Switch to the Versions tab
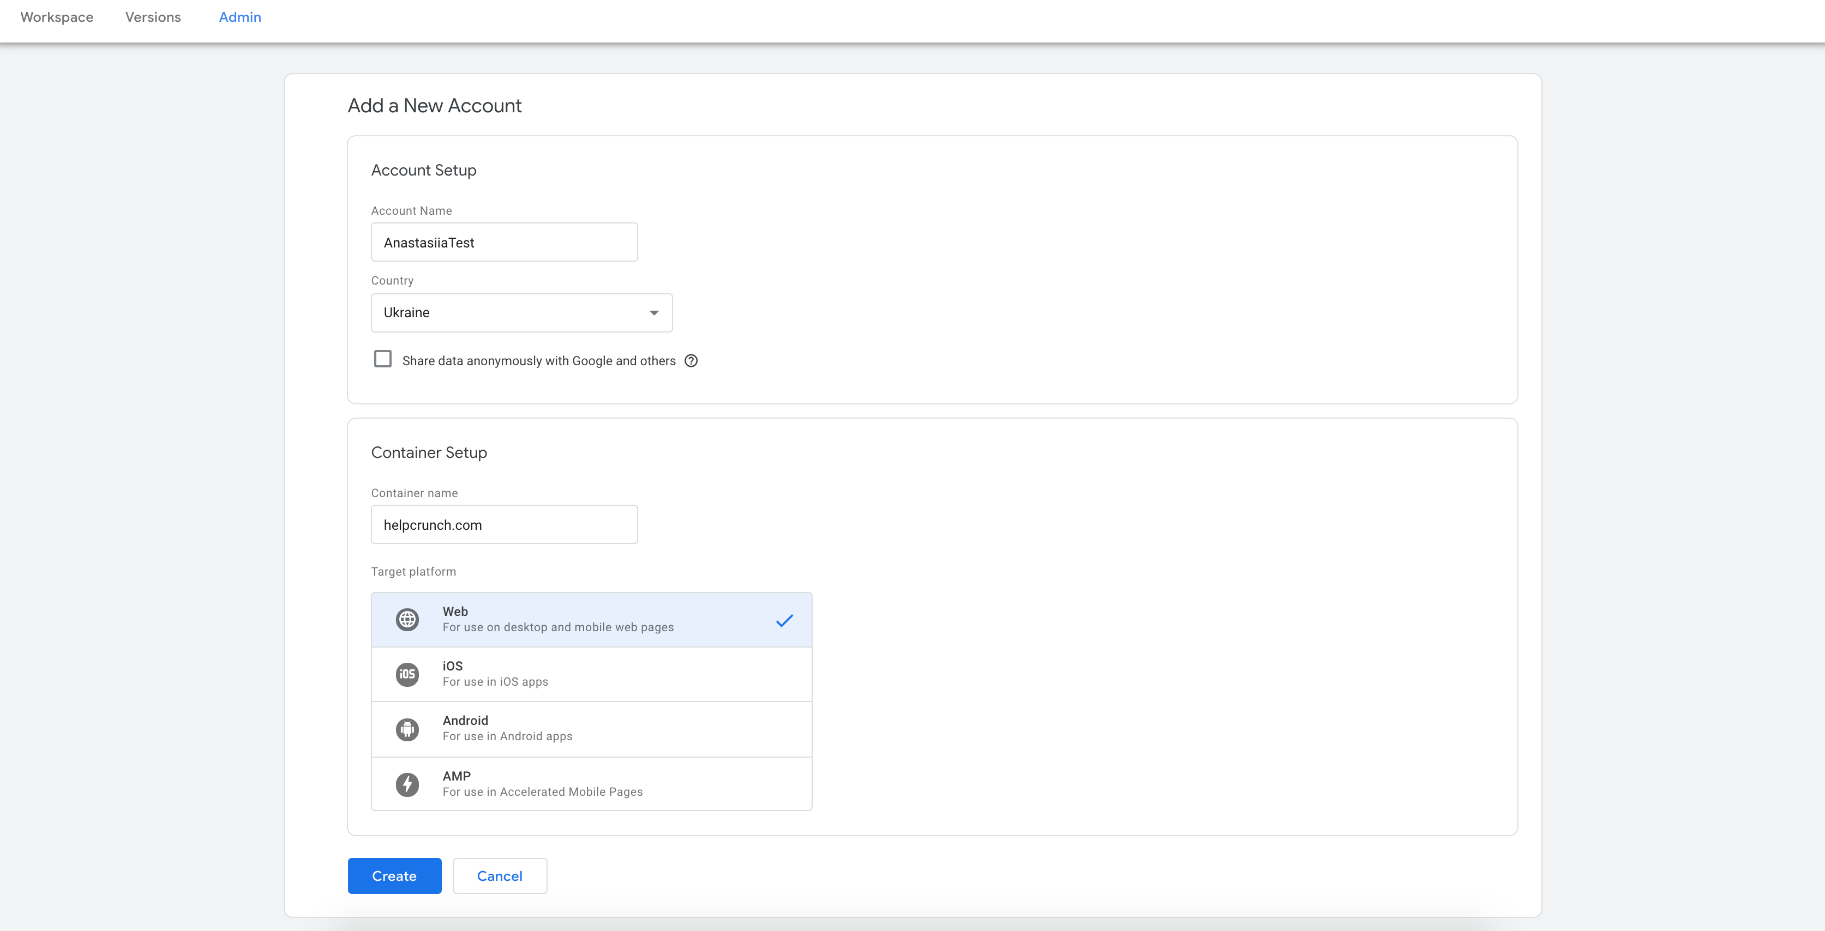Viewport: 1825px width, 931px height. point(153,17)
